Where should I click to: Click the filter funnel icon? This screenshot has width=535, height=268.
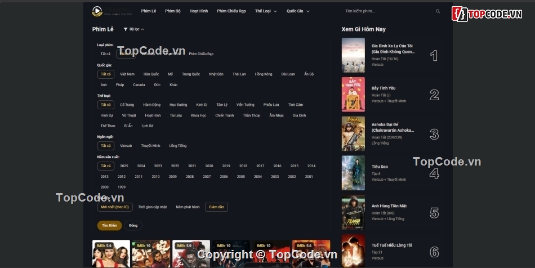pos(125,29)
